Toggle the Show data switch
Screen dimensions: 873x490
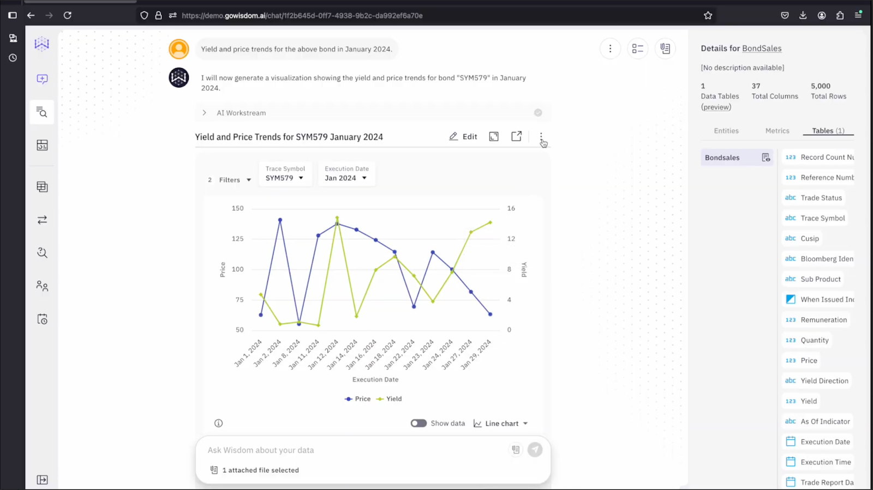click(418, 423)
